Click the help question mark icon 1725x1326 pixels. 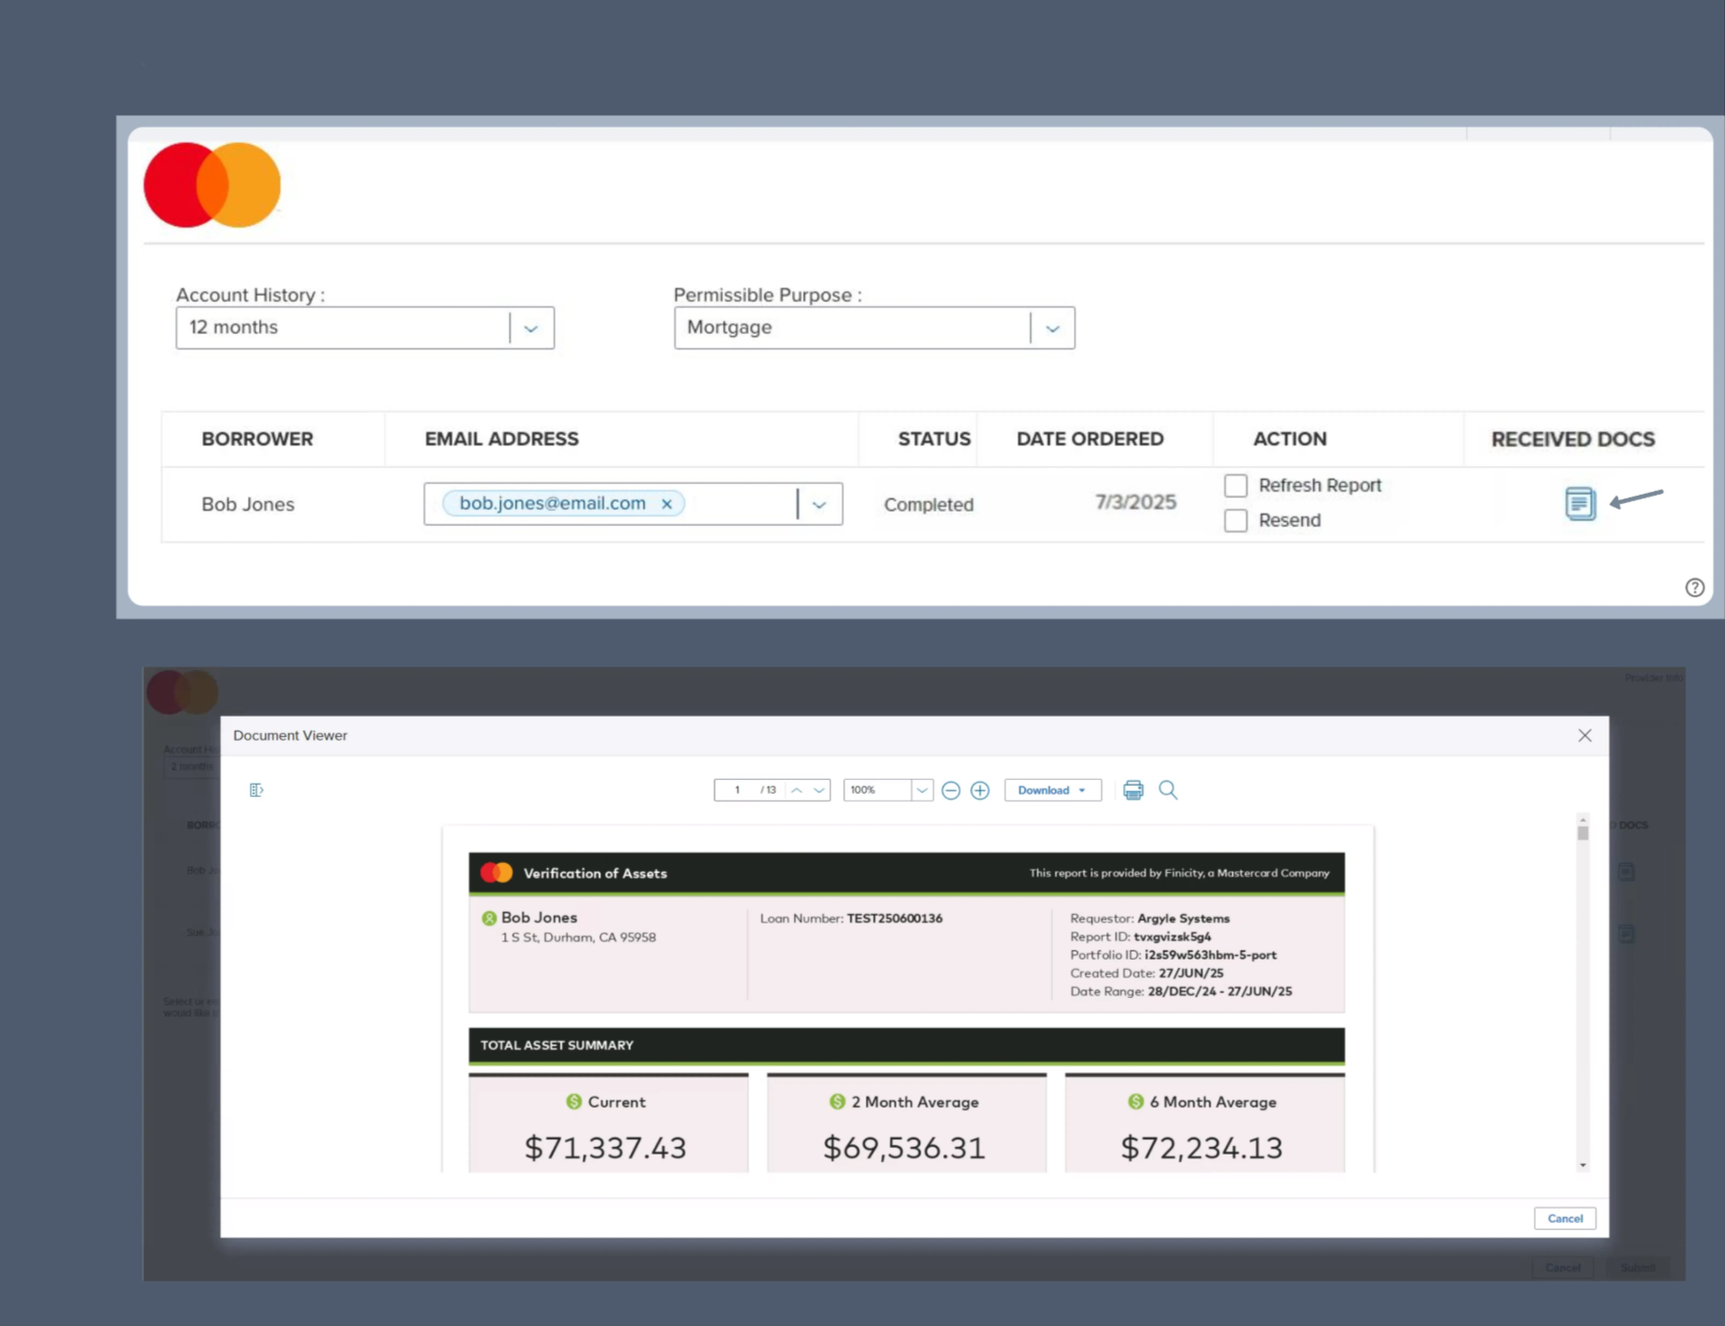[1695, 588]
